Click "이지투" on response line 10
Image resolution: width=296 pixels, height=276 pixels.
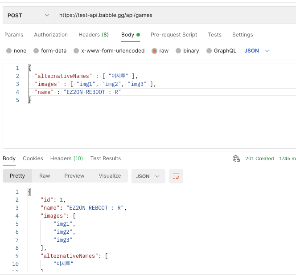pos(63,264)
